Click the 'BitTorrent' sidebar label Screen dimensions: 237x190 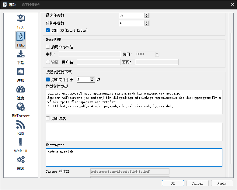pyautogui.click(x=21, y=116)
